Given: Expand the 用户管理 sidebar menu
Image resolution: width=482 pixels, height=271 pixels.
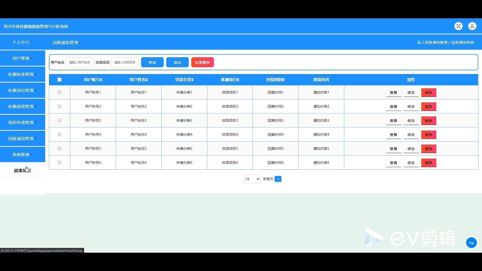Looking at the screenshot, I should (x=22, y=58).
